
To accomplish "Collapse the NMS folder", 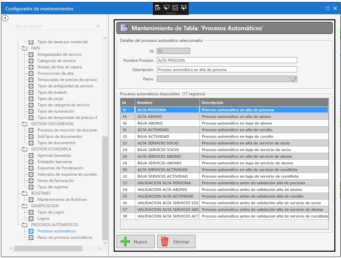I will click(x=25, y=48).
